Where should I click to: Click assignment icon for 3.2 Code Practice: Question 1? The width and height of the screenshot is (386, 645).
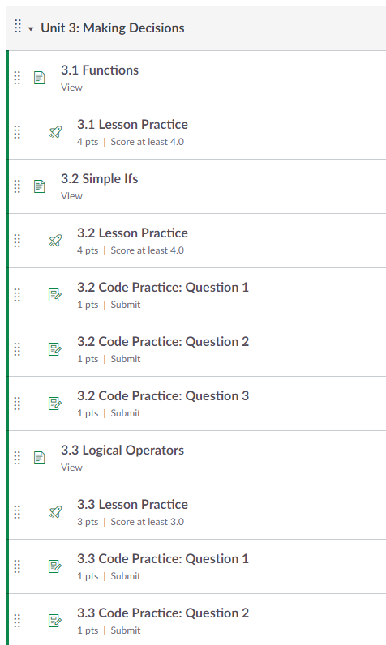(55, 295)
